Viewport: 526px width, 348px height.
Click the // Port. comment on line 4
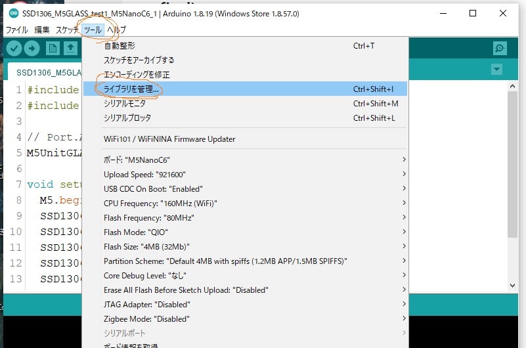coord(55,137)
